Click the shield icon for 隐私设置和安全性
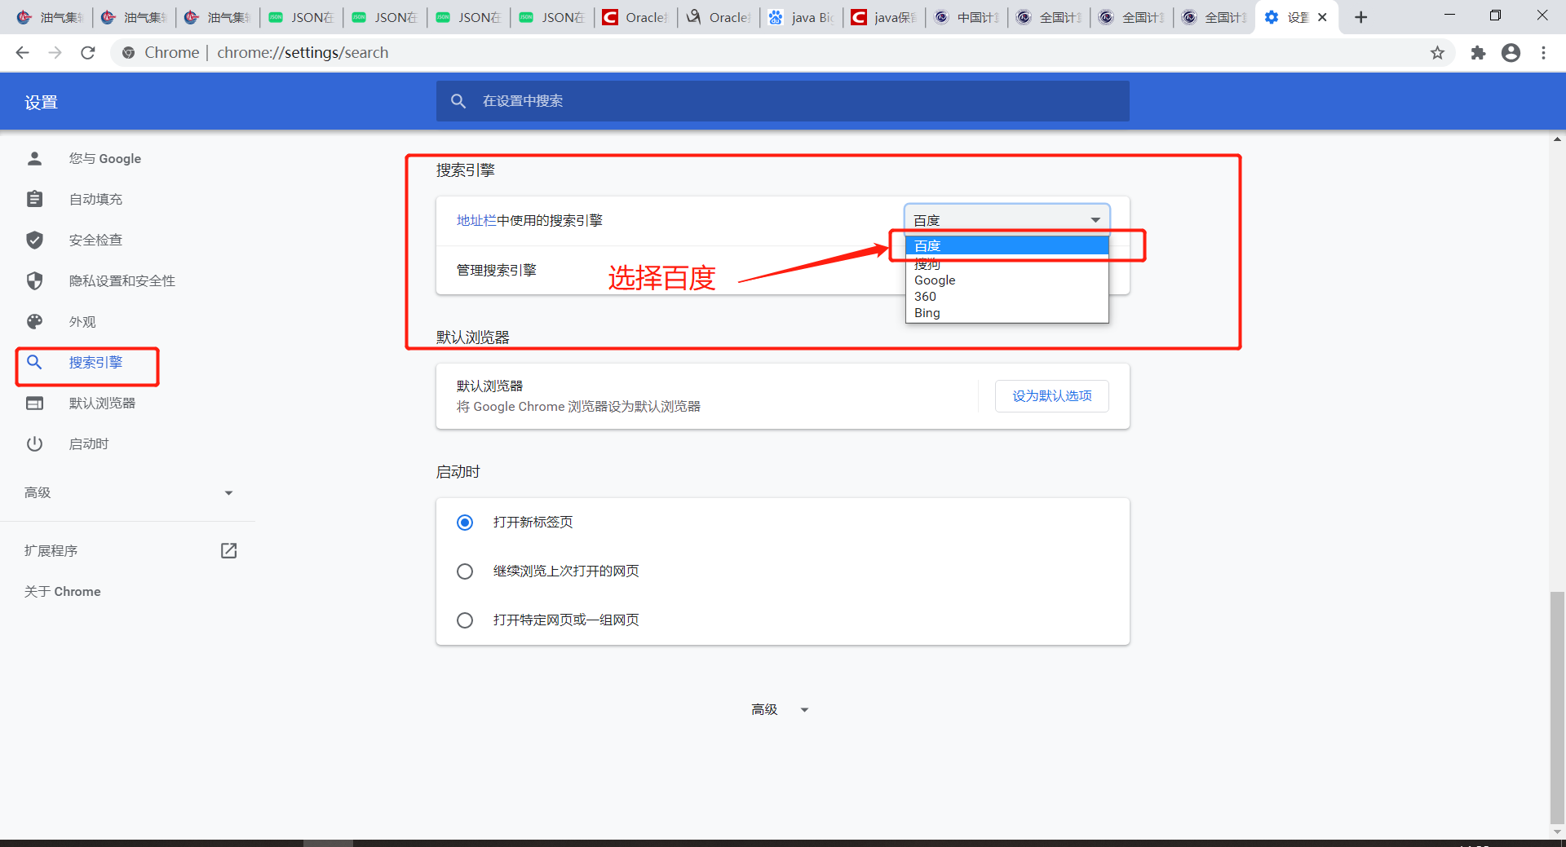Viewport: 1566px width, 847px height. (x=34, y=280)
